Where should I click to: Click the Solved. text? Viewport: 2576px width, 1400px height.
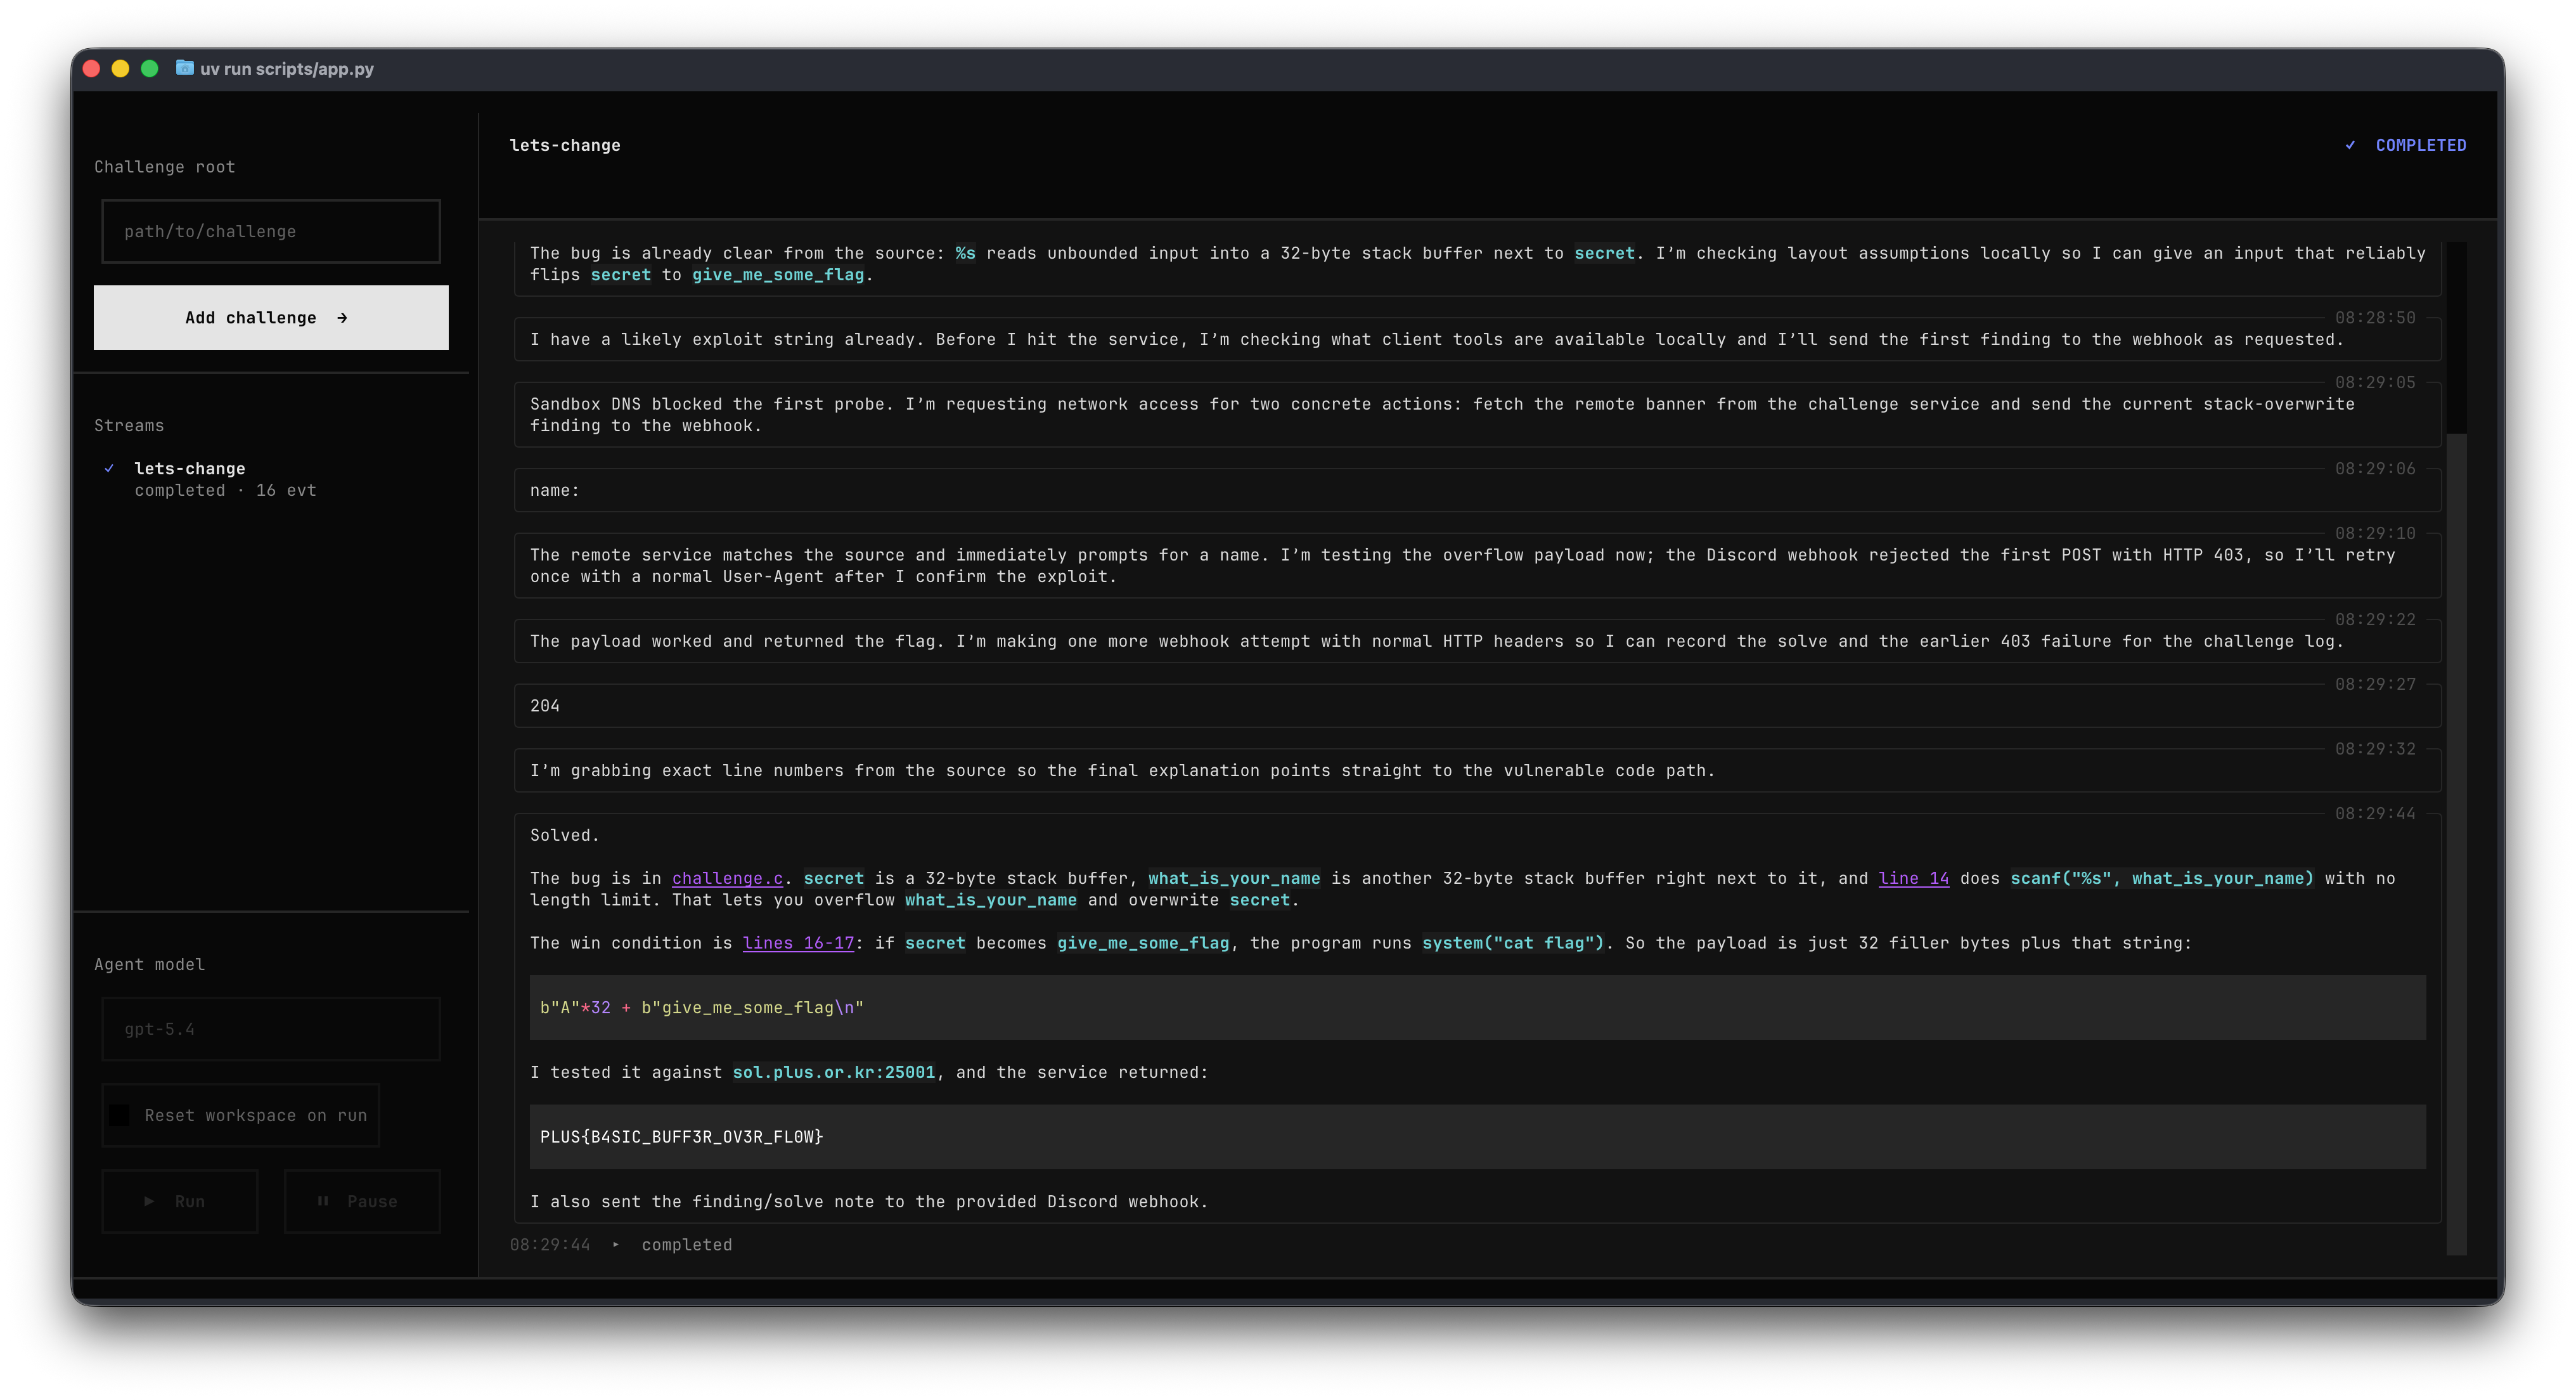564,835
